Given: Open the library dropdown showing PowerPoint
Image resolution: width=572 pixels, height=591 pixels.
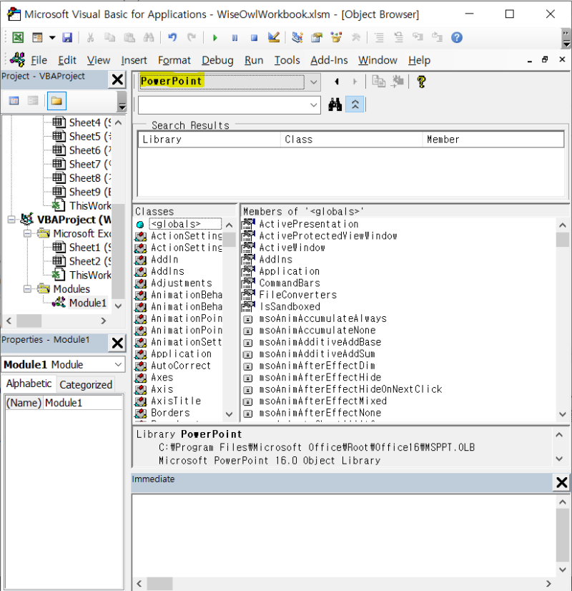Looking at the screenshot, I should tap(313, 82).
